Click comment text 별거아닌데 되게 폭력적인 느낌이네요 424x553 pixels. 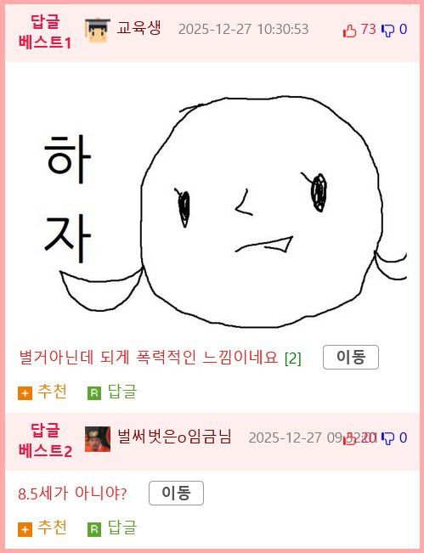[149, 358]
